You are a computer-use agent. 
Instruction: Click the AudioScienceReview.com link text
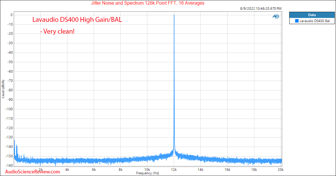click(x=33, y=172)
